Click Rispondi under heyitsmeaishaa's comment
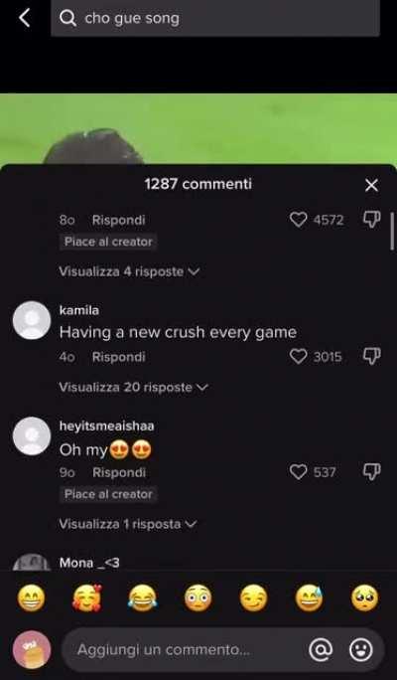Screen dimensions: 397x680 click(119, 472)
